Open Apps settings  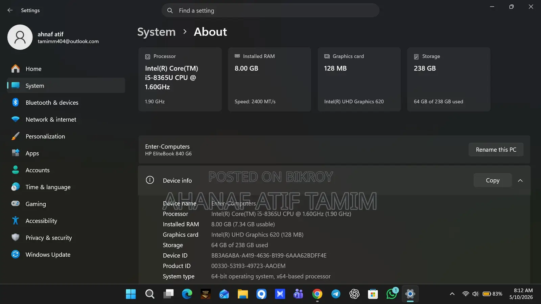pos(66,153)
